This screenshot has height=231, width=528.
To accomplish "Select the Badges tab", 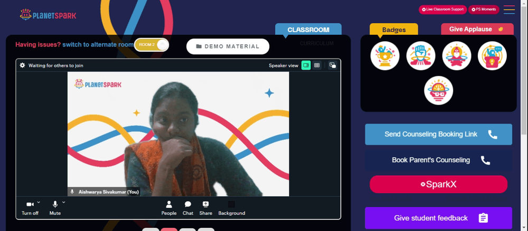I will click(394, 30).
